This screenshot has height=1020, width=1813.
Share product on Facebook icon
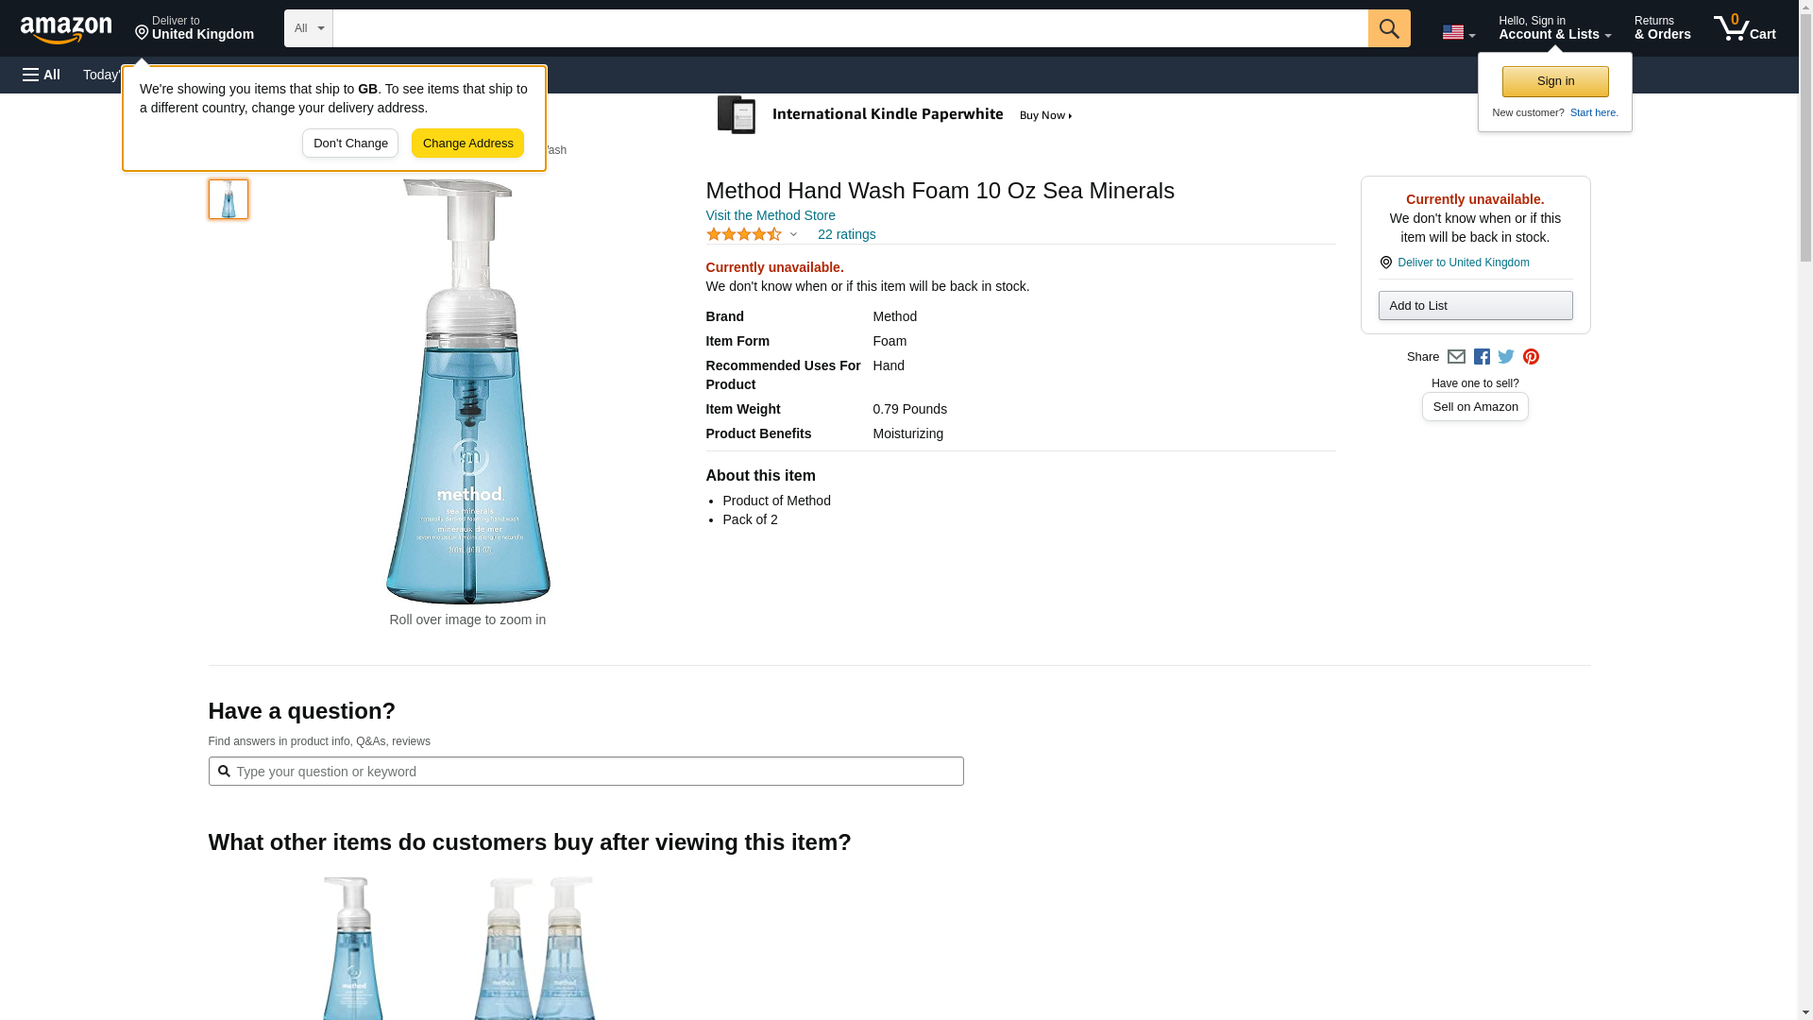point(1482,357)
